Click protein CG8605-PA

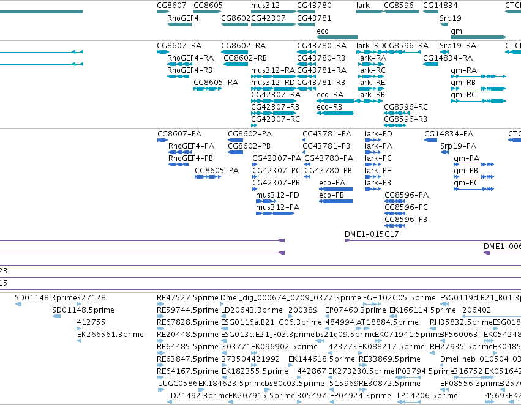tap(217, 171)
